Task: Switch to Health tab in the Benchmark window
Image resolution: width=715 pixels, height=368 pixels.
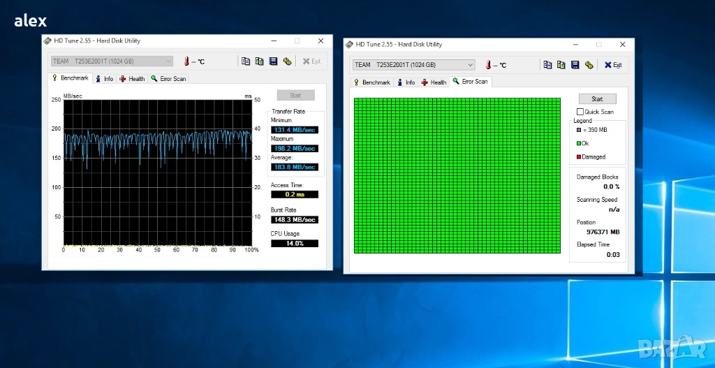Action: (x=132, y=79)
